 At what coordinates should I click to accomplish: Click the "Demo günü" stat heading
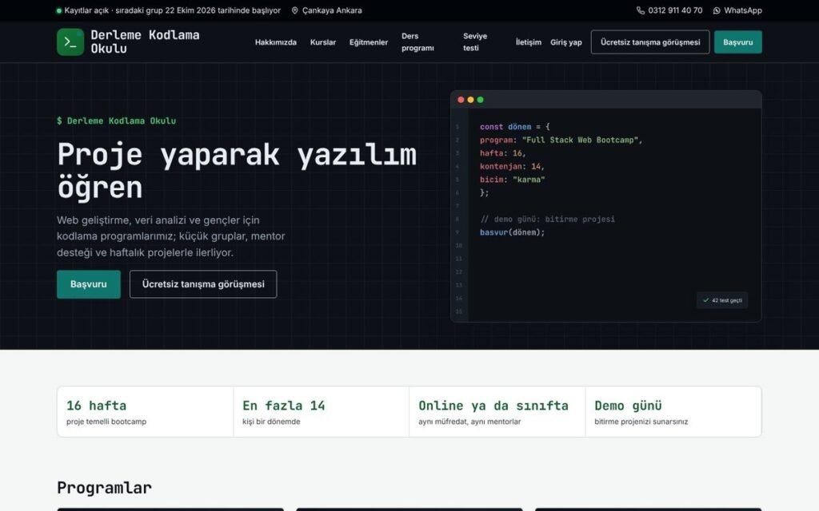click(629, 406)
